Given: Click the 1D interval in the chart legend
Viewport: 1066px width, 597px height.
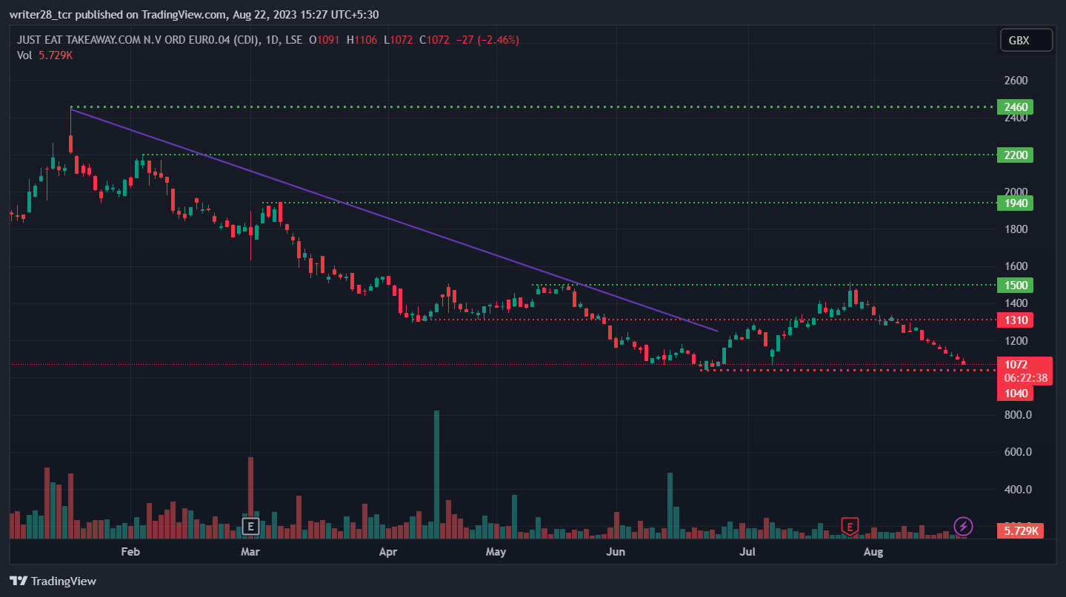Looking at the screenshot, I should point(272,40).
